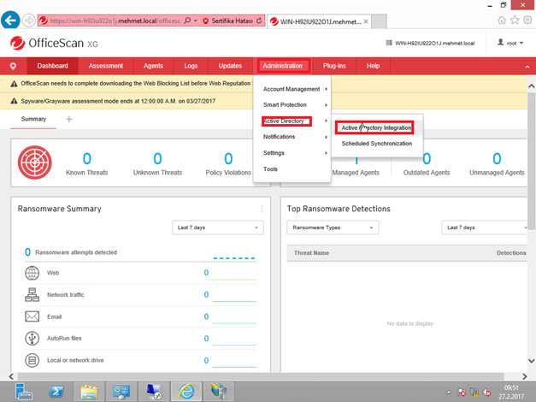Open Internet Explorer from the taskbar
This screenshot has width=536, height=402.
pyautogui.click(x=186, y=392)
